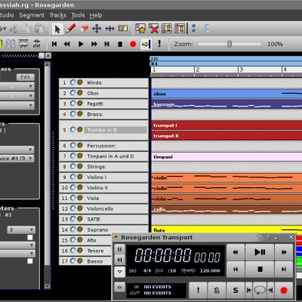Click the metronome icon in Transport
This screenshot has height=302, width=302.
point(217,290)
